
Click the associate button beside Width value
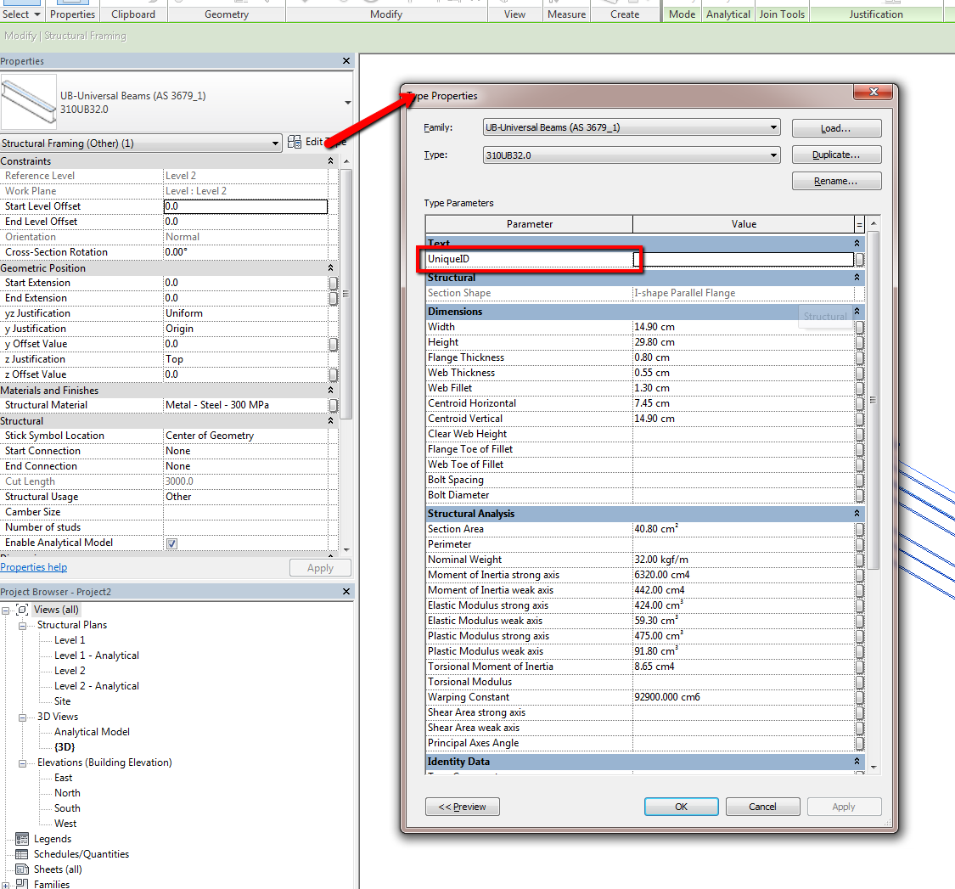[859, 327]
